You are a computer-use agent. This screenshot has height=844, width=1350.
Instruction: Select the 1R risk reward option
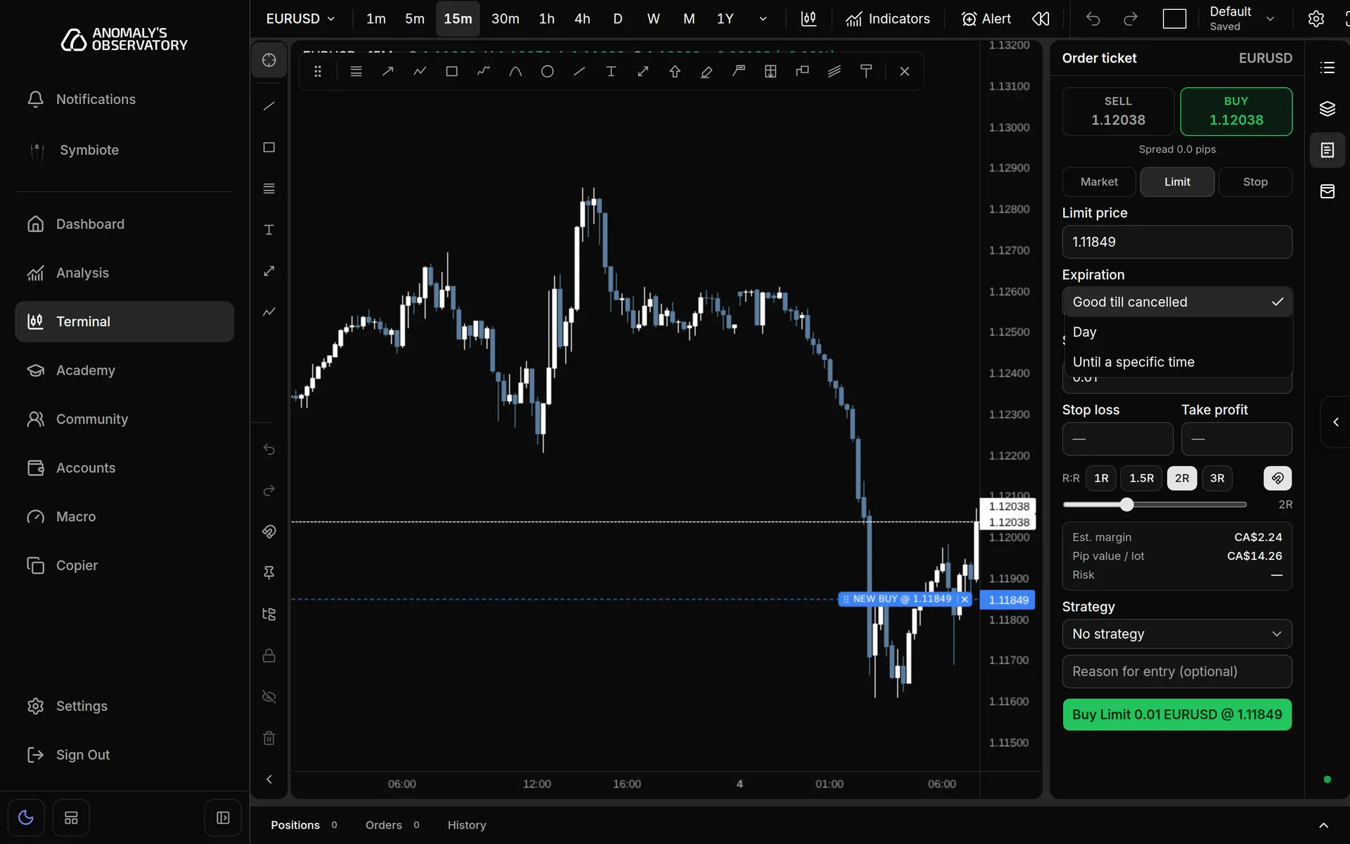click(x=1101, y=478)
